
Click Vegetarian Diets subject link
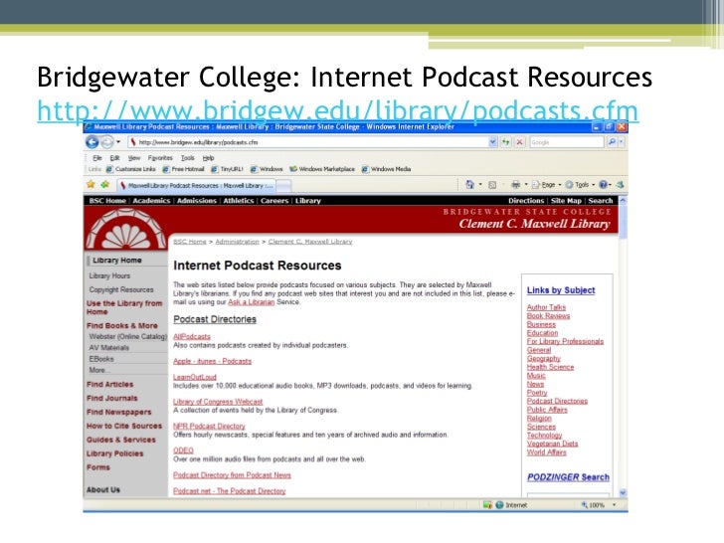pos(552,444)
